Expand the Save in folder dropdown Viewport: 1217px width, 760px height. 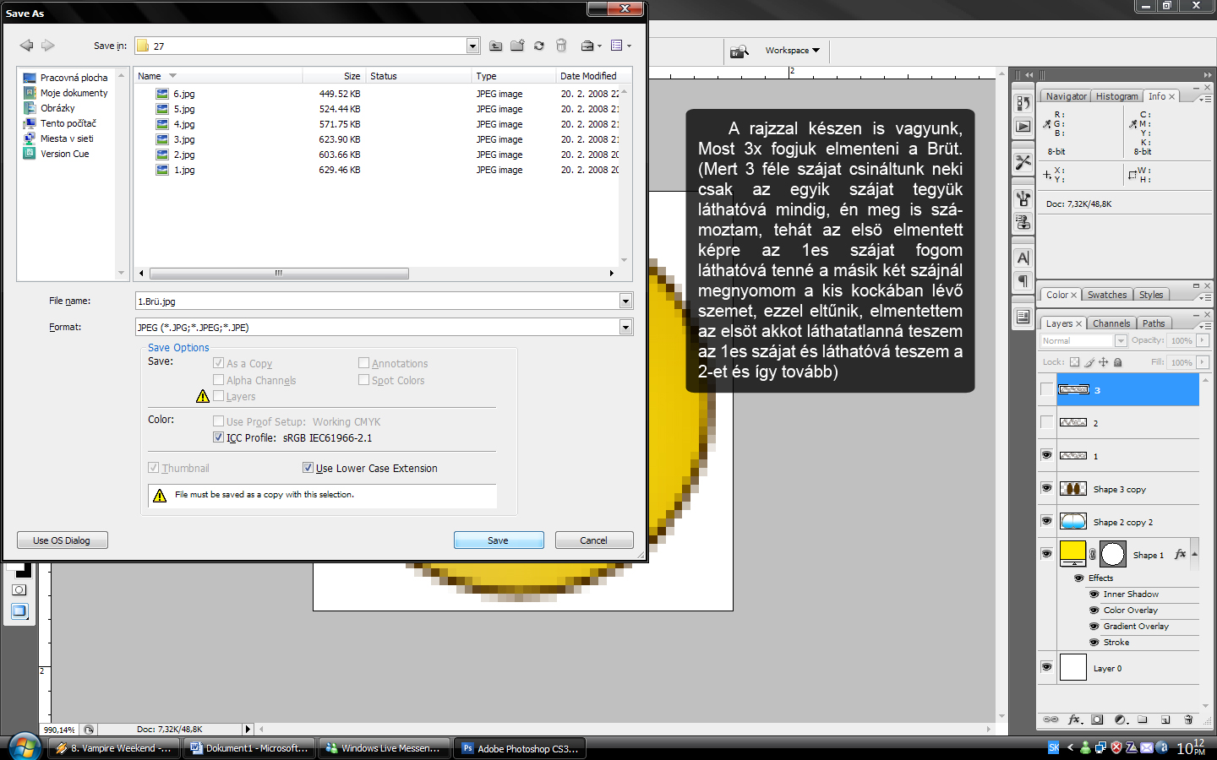(x=472, y=46)
